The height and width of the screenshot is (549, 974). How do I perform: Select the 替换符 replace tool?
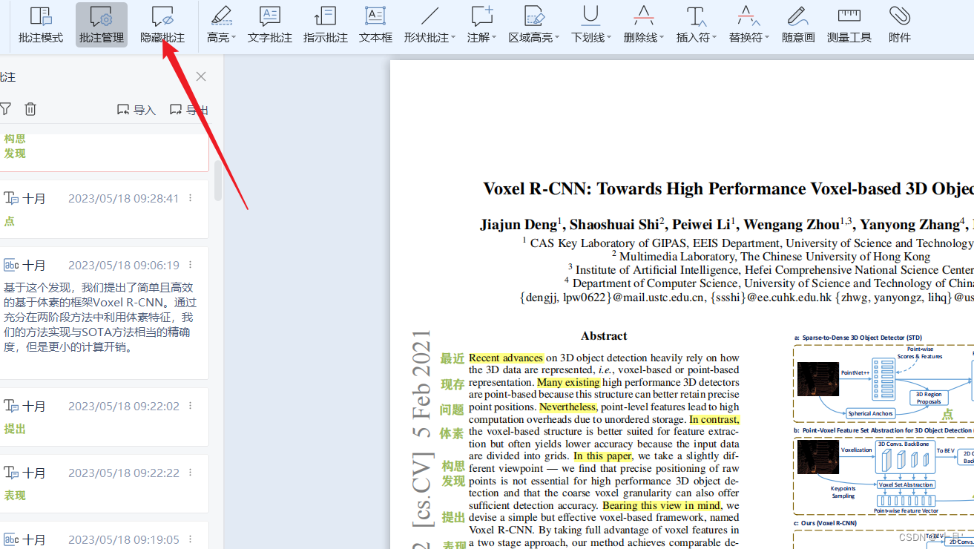pyautogui.click(x=746, y=24)
